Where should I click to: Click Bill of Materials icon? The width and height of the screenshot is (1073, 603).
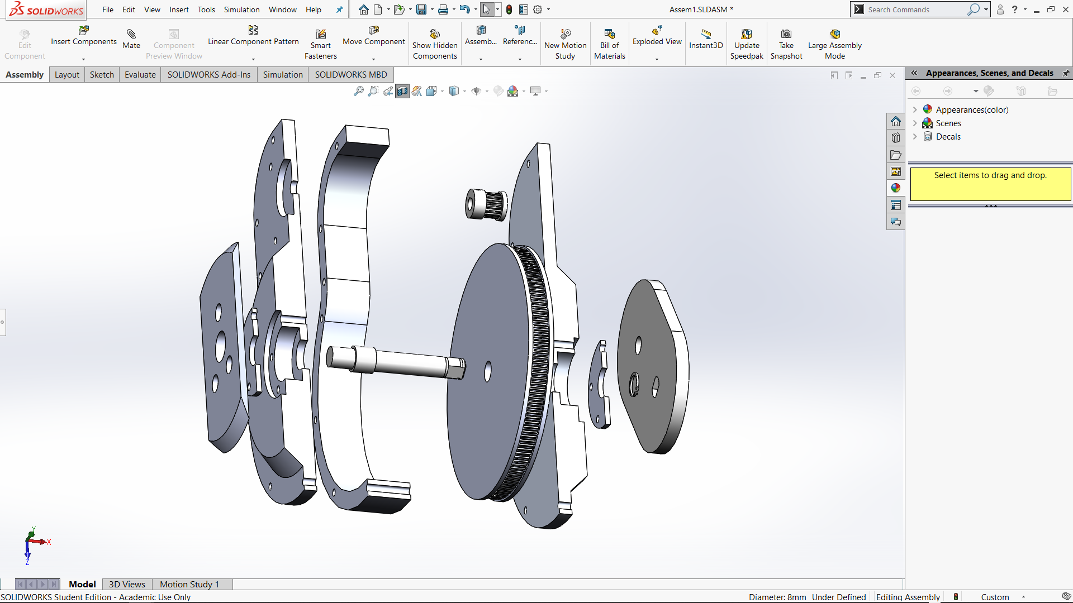point(609,35)
